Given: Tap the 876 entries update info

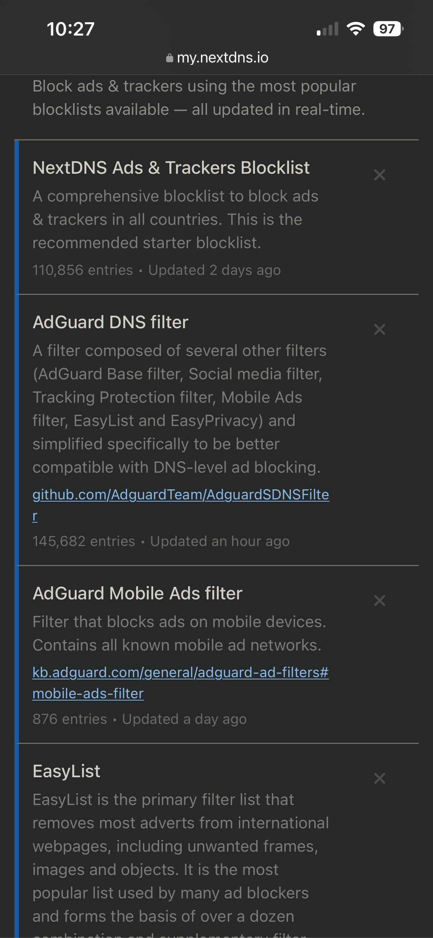Looking at the screenshot, I should [140, 719].
